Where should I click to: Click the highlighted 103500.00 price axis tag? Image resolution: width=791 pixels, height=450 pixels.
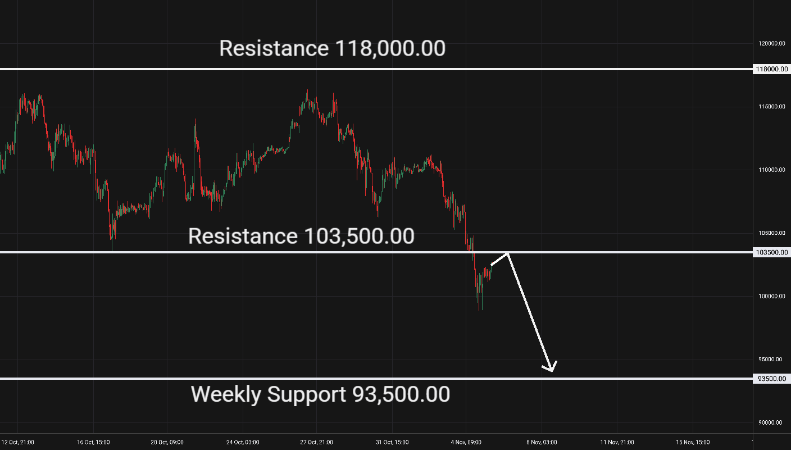tap(771, 252)
